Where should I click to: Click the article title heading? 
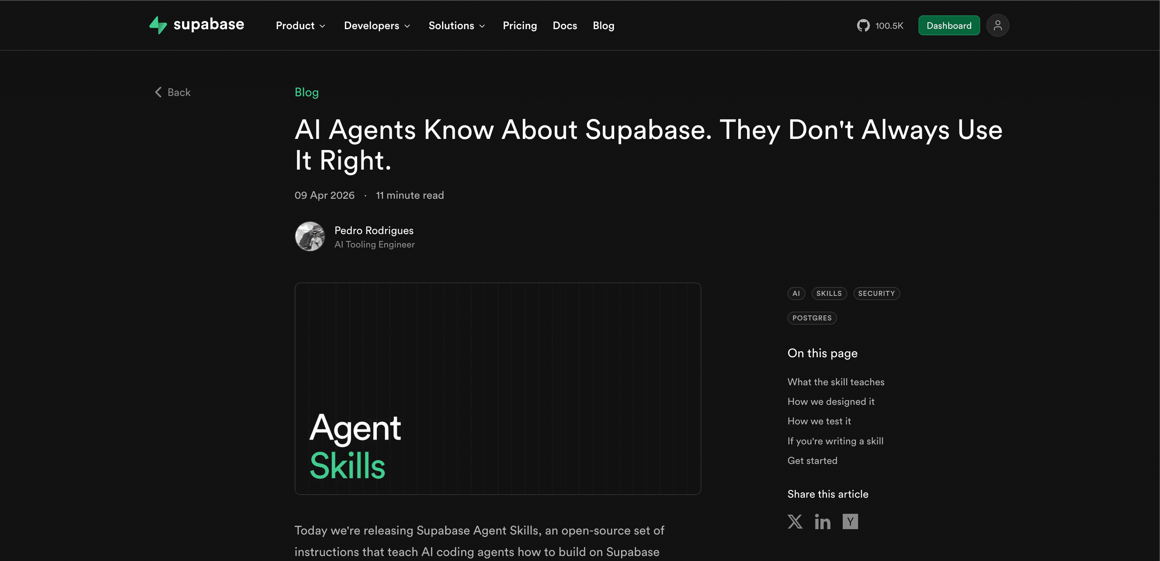648,145
